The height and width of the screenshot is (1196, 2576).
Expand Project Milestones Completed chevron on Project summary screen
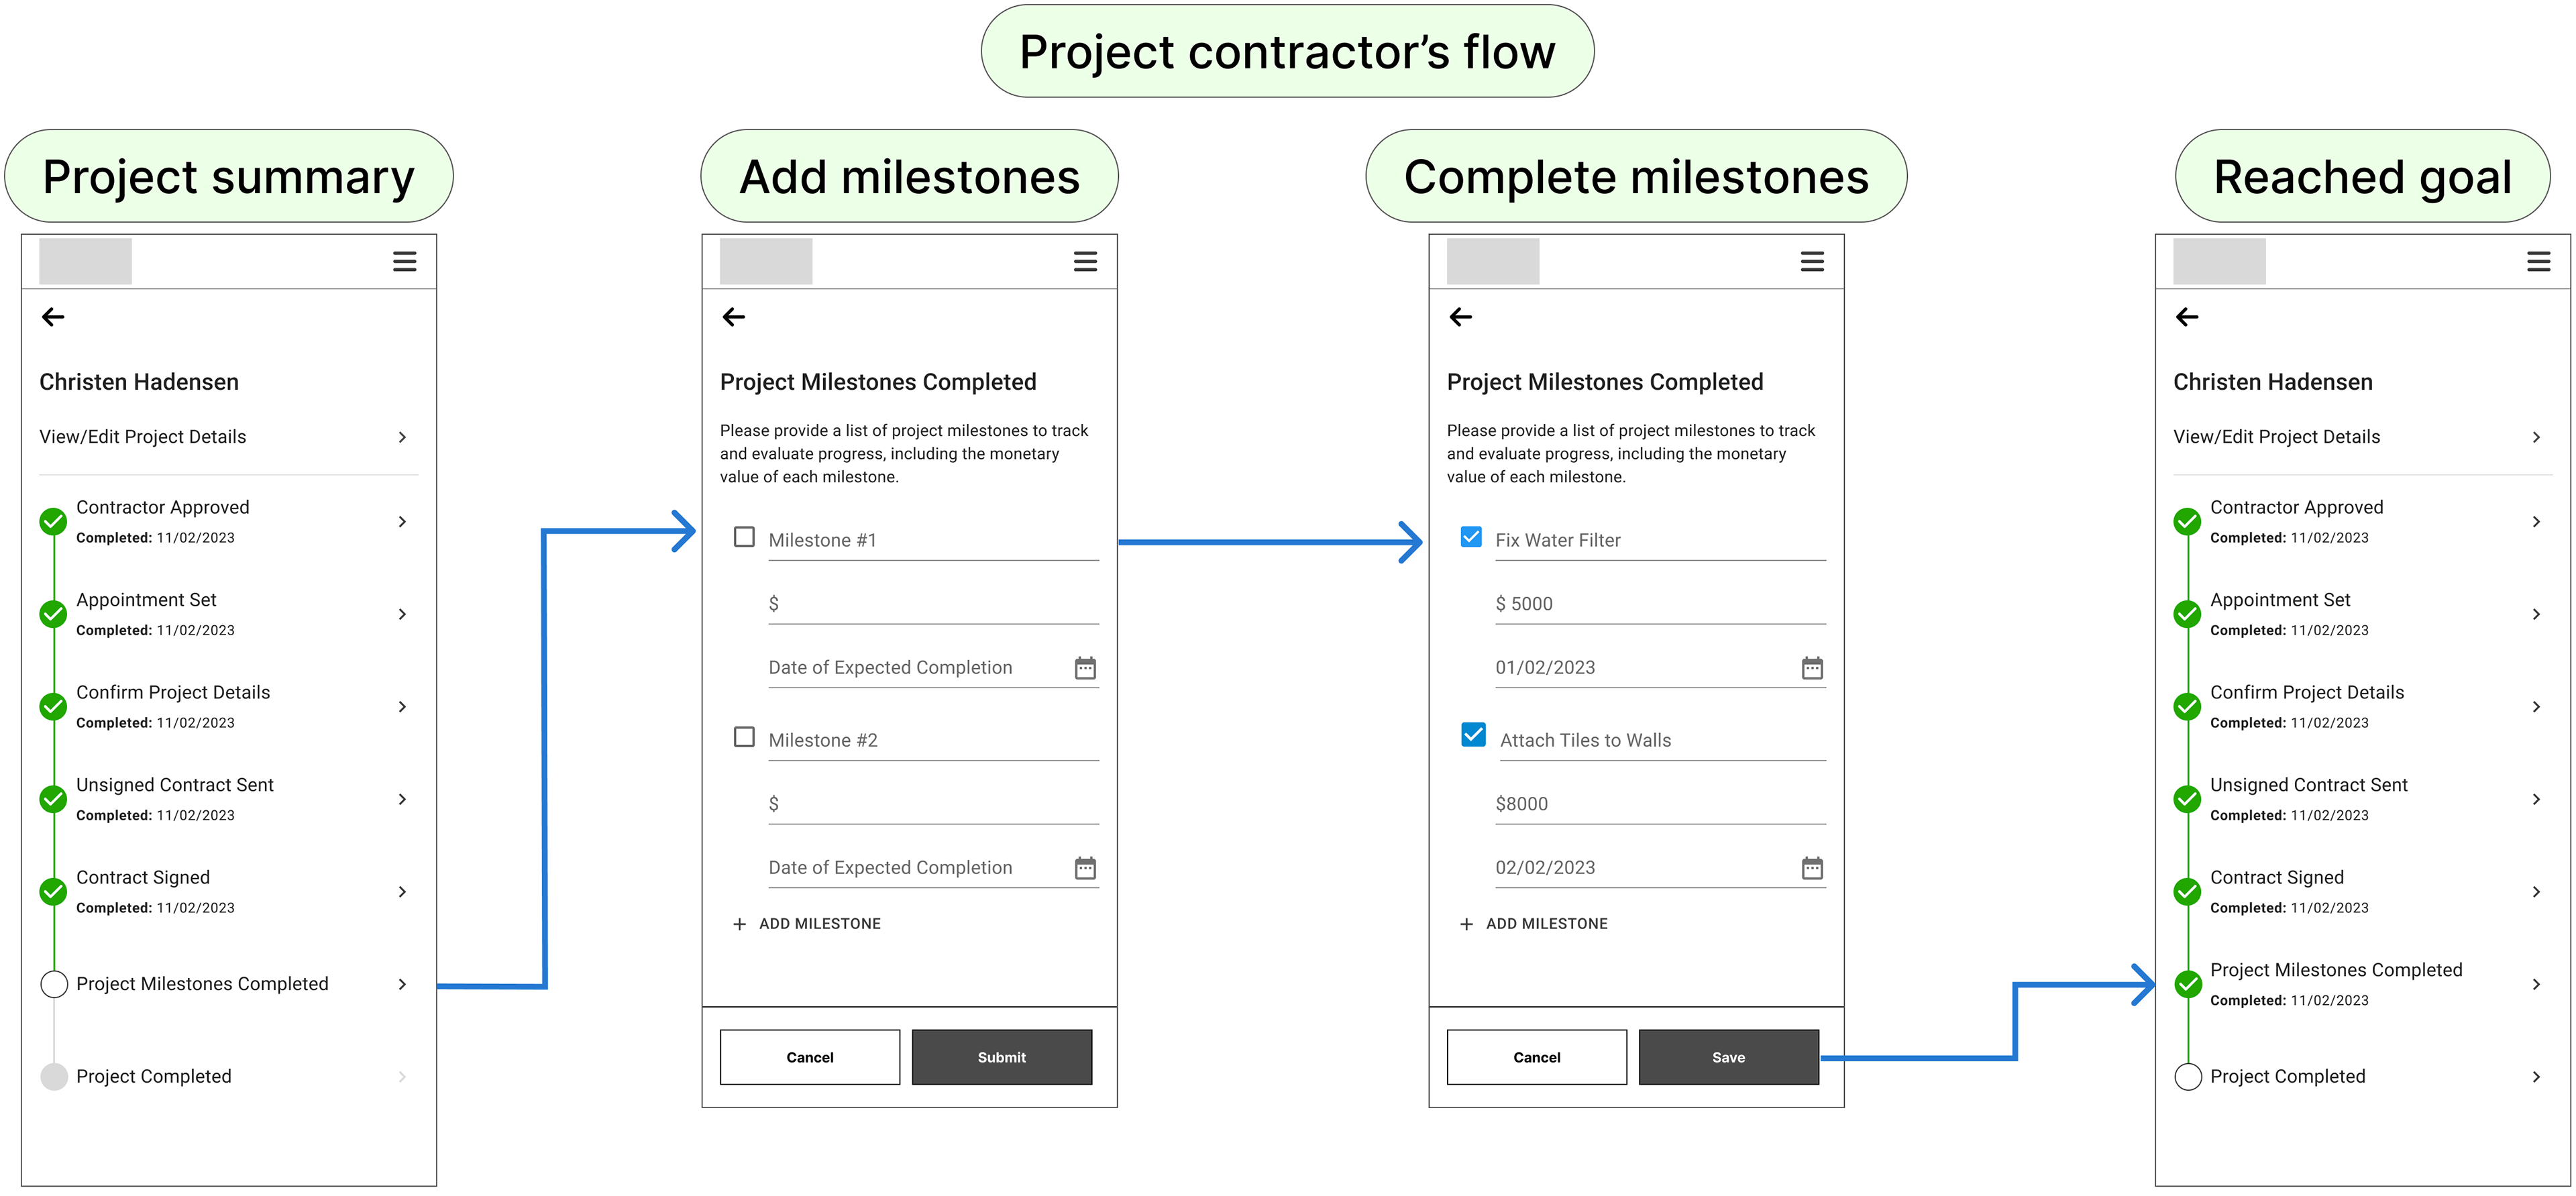402,984
